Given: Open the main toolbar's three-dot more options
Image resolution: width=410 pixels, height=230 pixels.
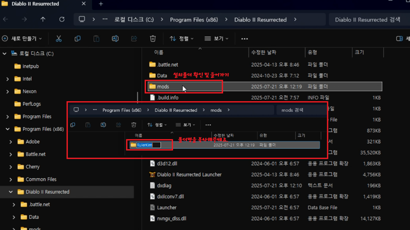Looking at the screenshot, I should coord(244,39).
